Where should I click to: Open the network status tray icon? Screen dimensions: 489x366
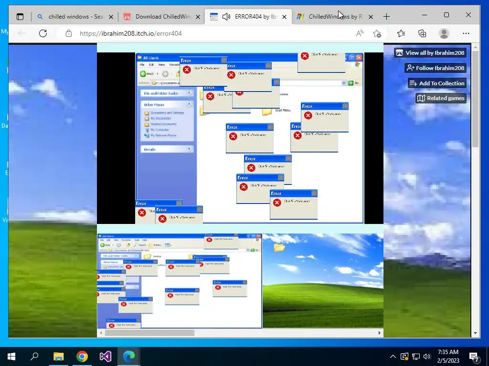click(x=416, y=356)
